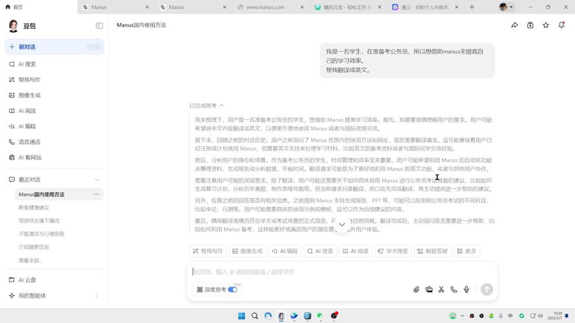Click the 学术搜索 quick-action chip
This screenshot has height=323, width=575.
click(393, 251)
